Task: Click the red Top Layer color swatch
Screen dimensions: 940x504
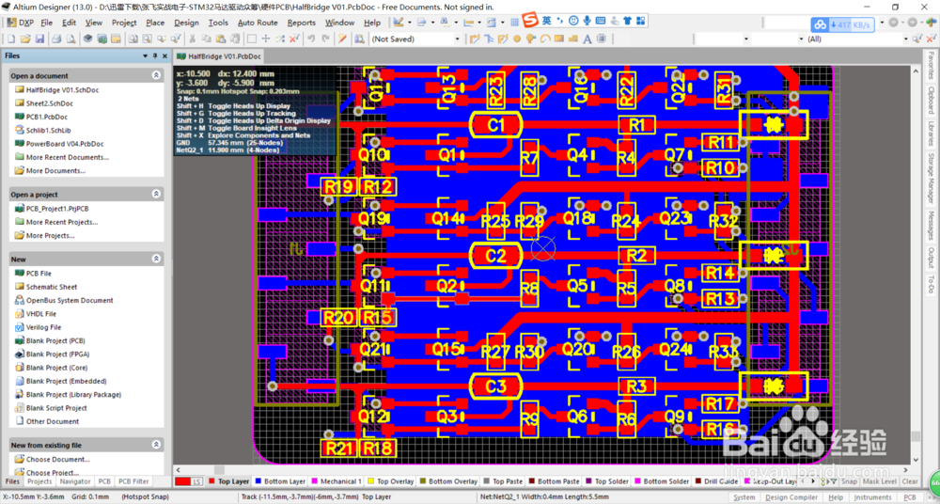Action: (x=211, y=481)
